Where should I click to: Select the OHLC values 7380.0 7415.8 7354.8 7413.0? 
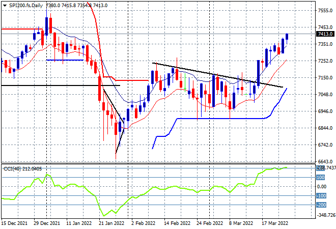[x=77, y=6]
